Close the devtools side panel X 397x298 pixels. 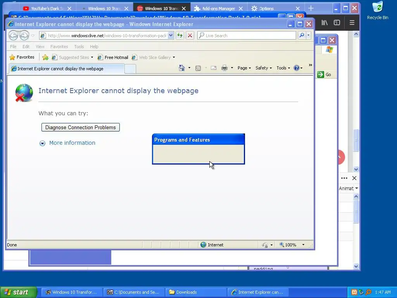tap(354, 178)
